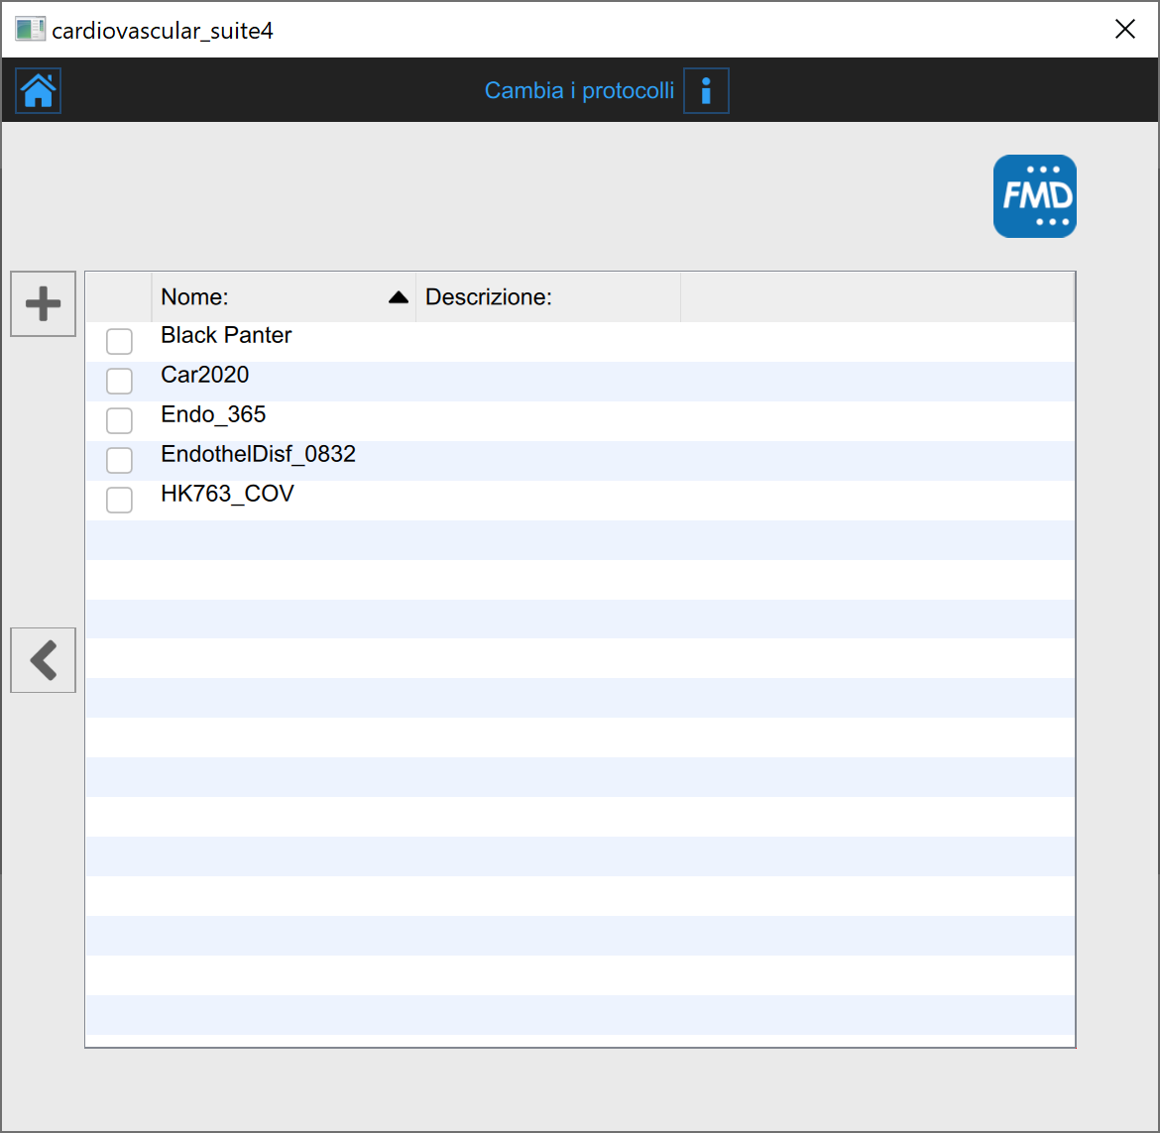Check the box for Endo_365
This screenshot has width=1160, height=1133.
119,421
